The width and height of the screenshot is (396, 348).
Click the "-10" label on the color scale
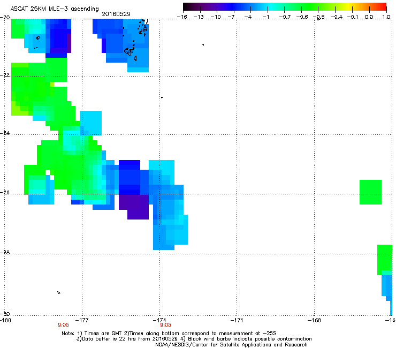216,17
